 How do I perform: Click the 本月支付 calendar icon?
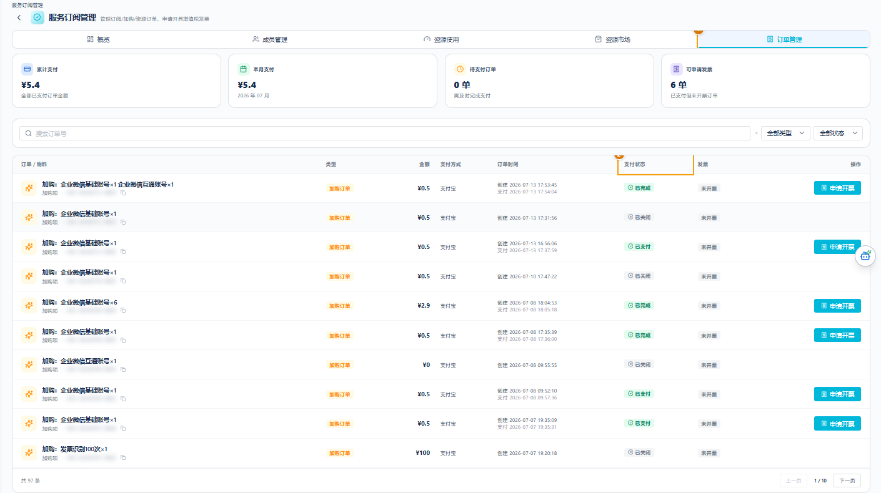(244, 69)
